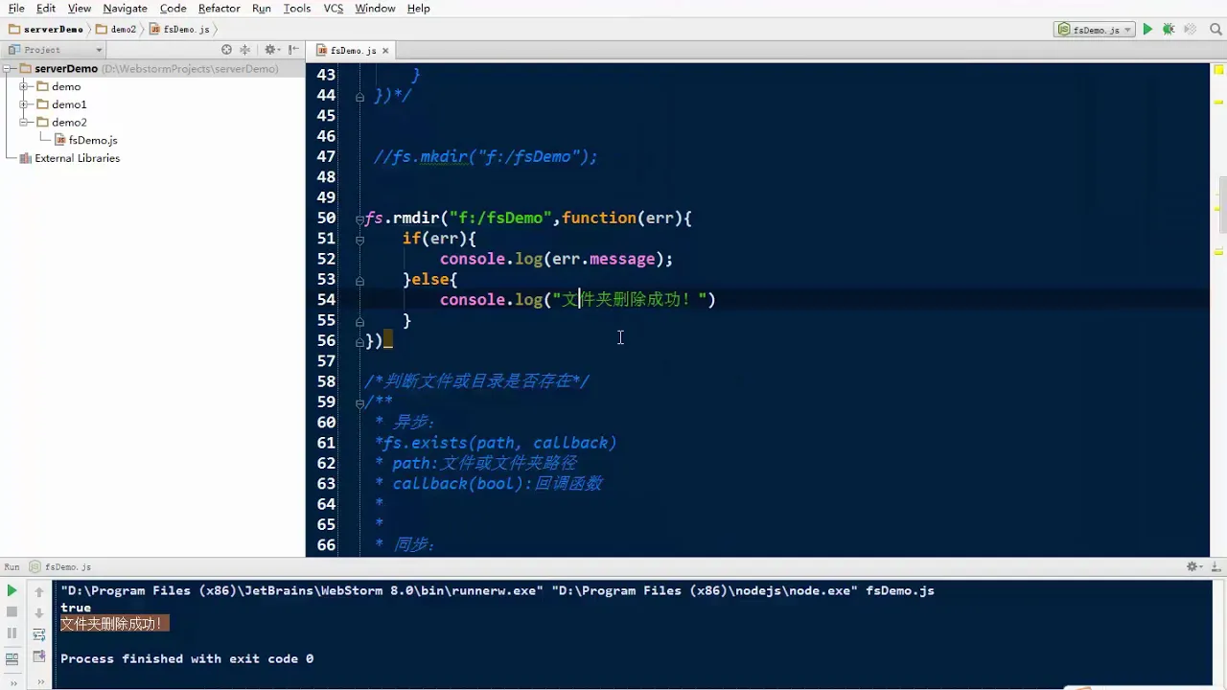Click the Stop process square icon
The image size is (1227, 690).
(x=12, y=611)
